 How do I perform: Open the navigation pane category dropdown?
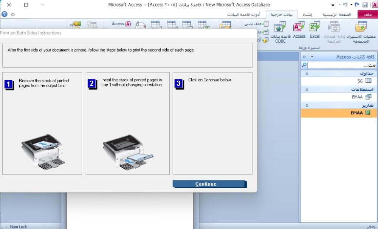312,57
